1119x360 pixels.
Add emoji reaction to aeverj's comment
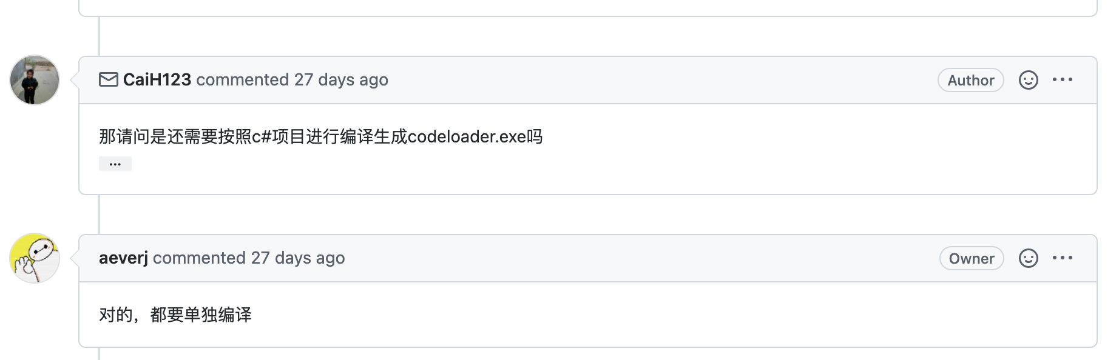pos(1028,258)
